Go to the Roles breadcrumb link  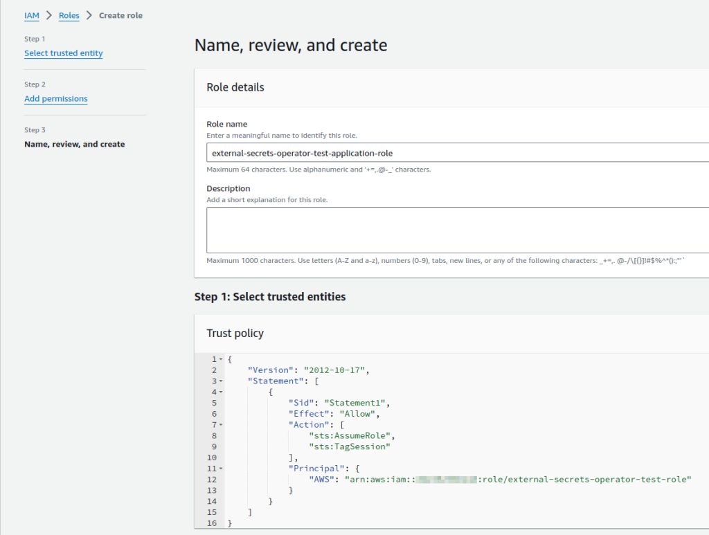(69, 15)
